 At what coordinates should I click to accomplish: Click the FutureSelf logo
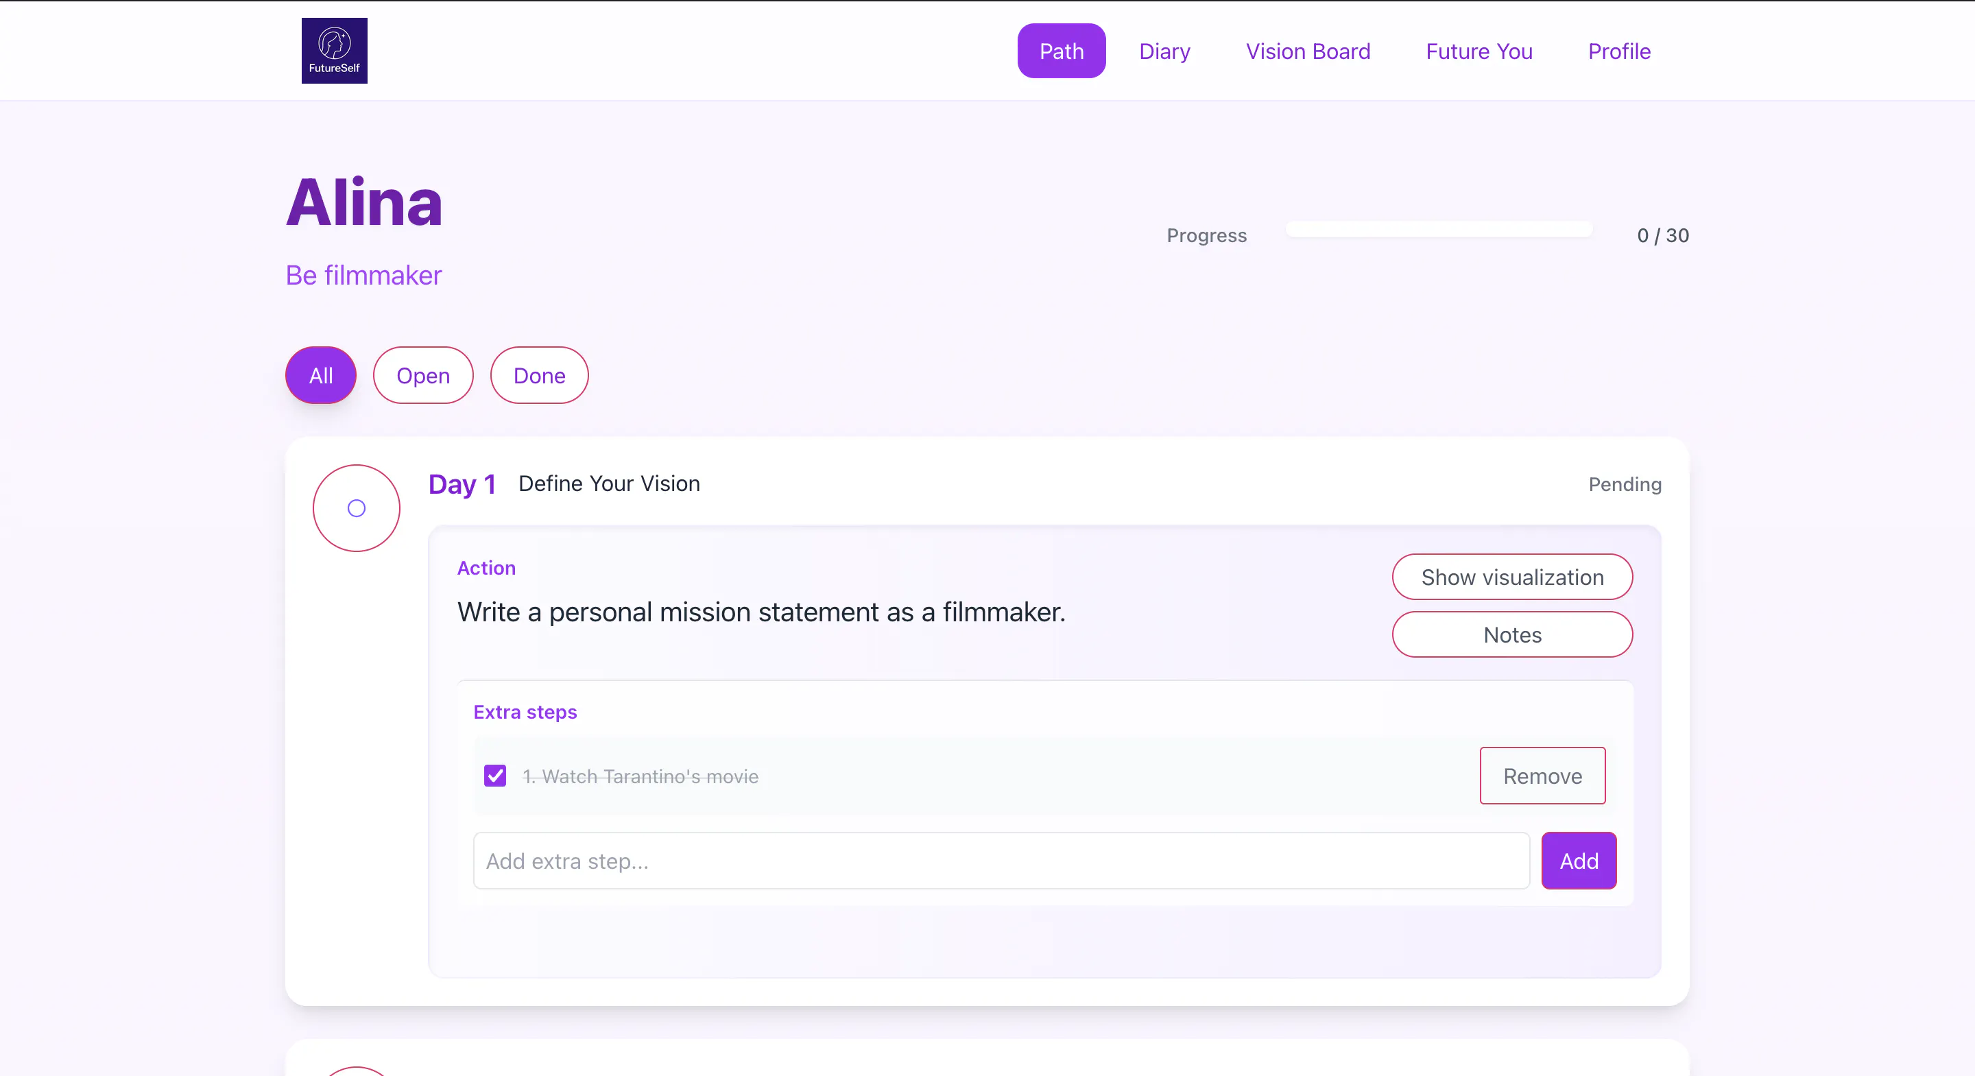(334, 51)
